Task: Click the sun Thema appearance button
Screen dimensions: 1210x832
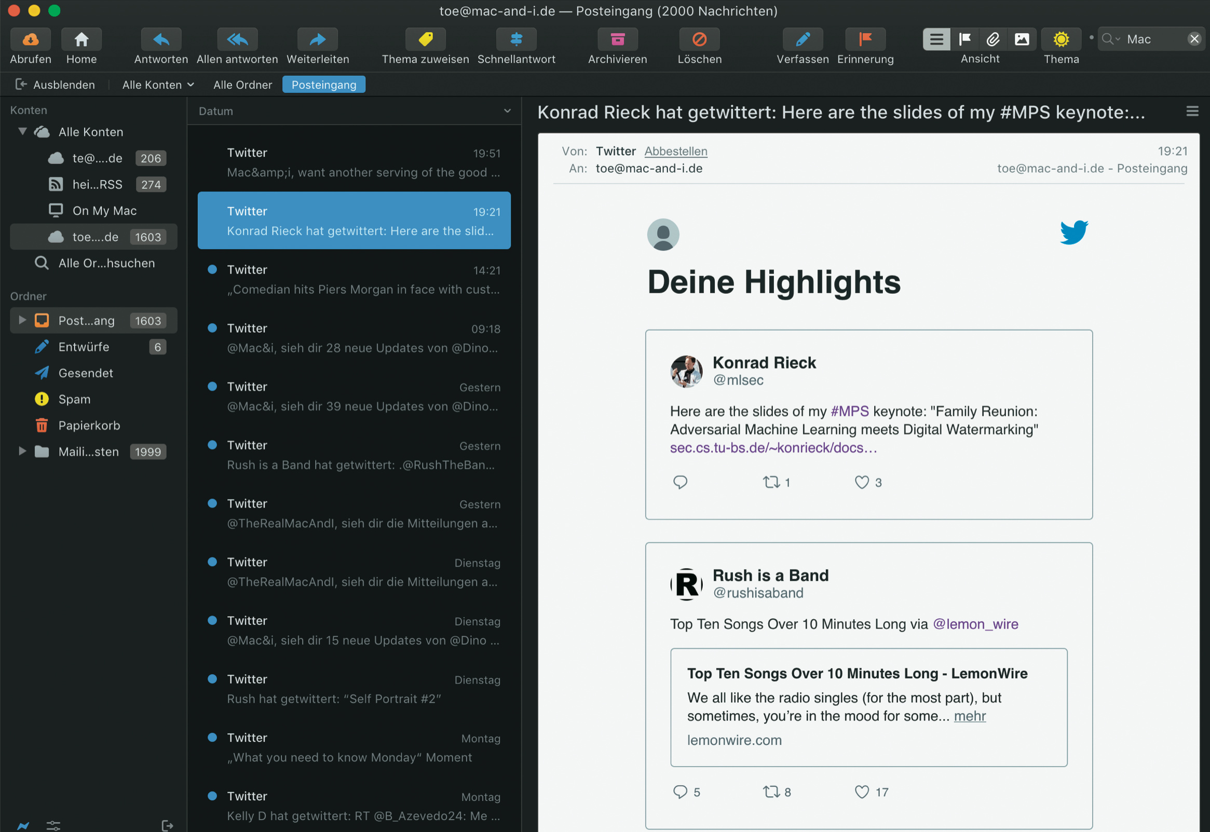Action: pos(1061,39)
